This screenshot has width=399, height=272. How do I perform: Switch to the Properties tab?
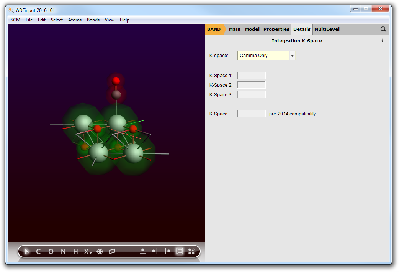[276, 29]
